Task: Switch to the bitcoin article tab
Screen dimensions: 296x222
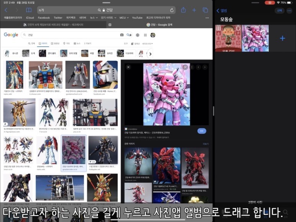Action: tap(53, 25)
